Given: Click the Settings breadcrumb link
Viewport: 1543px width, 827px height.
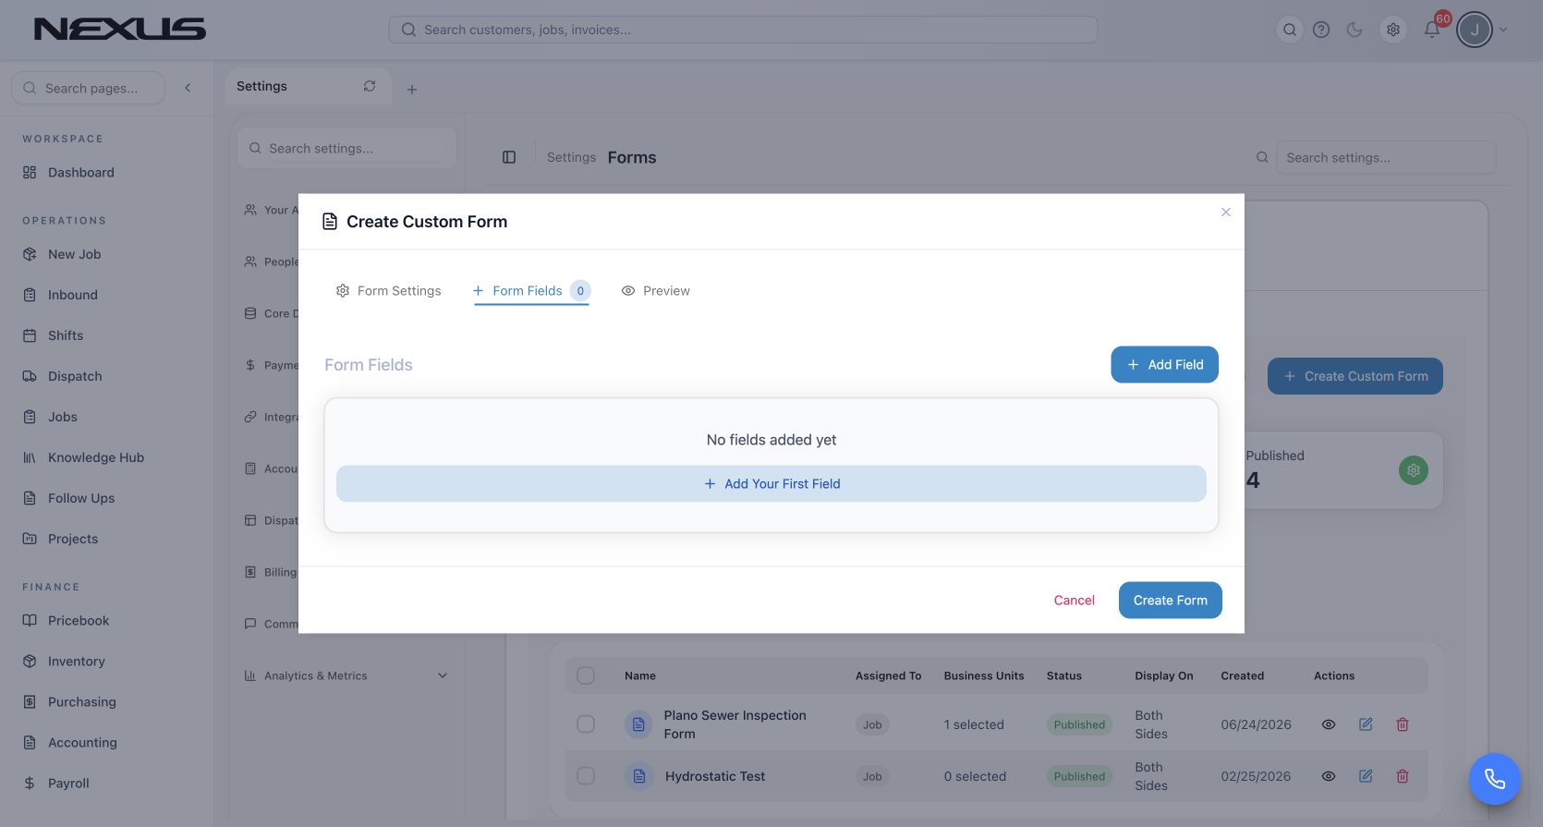Looking at the screenshot, I should 571,158.
